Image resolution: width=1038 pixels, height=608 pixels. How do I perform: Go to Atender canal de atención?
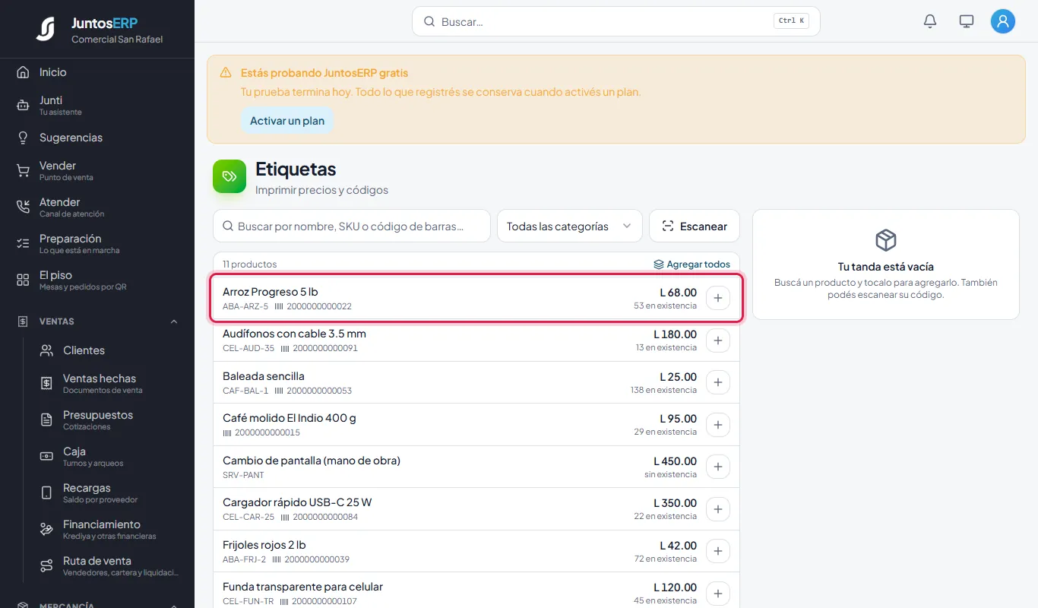click(97, 207)
